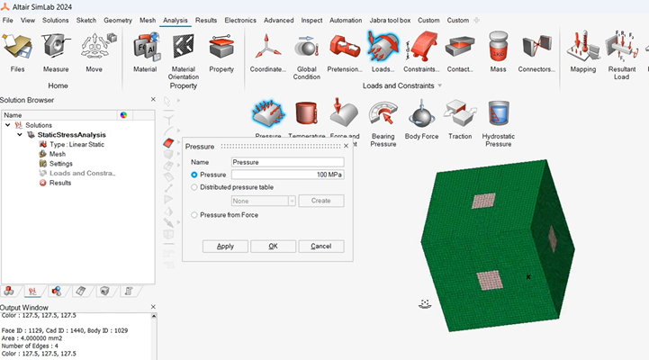Click the Hydrostatic Pressure icon

500,115
